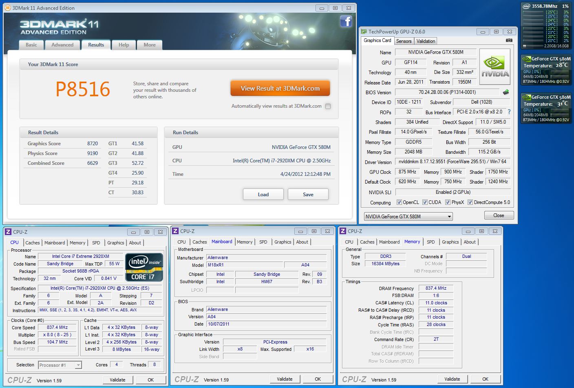Click Validate in the CPU-Z Memory window
This screenshot has width=574, height=388.
452,379
